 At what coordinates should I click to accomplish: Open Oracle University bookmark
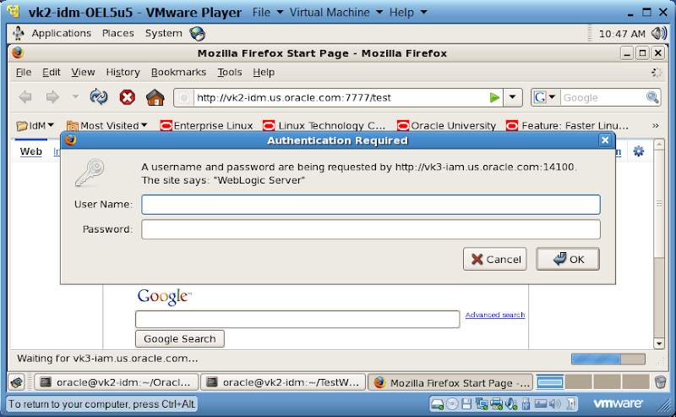[446, 126]
